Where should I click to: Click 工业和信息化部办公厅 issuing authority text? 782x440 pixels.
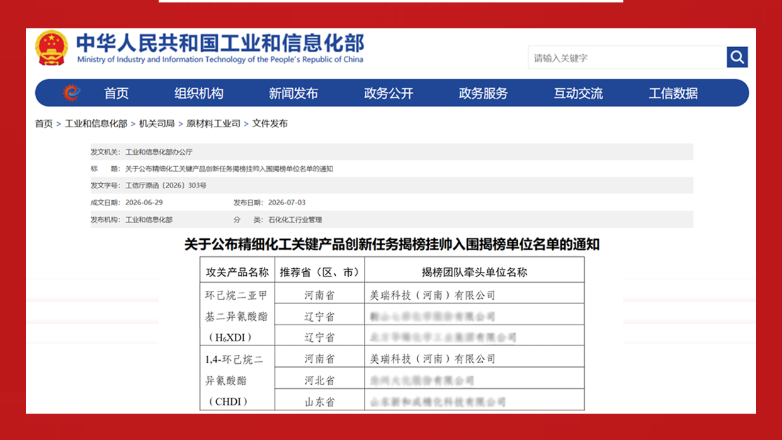(159, 152)
